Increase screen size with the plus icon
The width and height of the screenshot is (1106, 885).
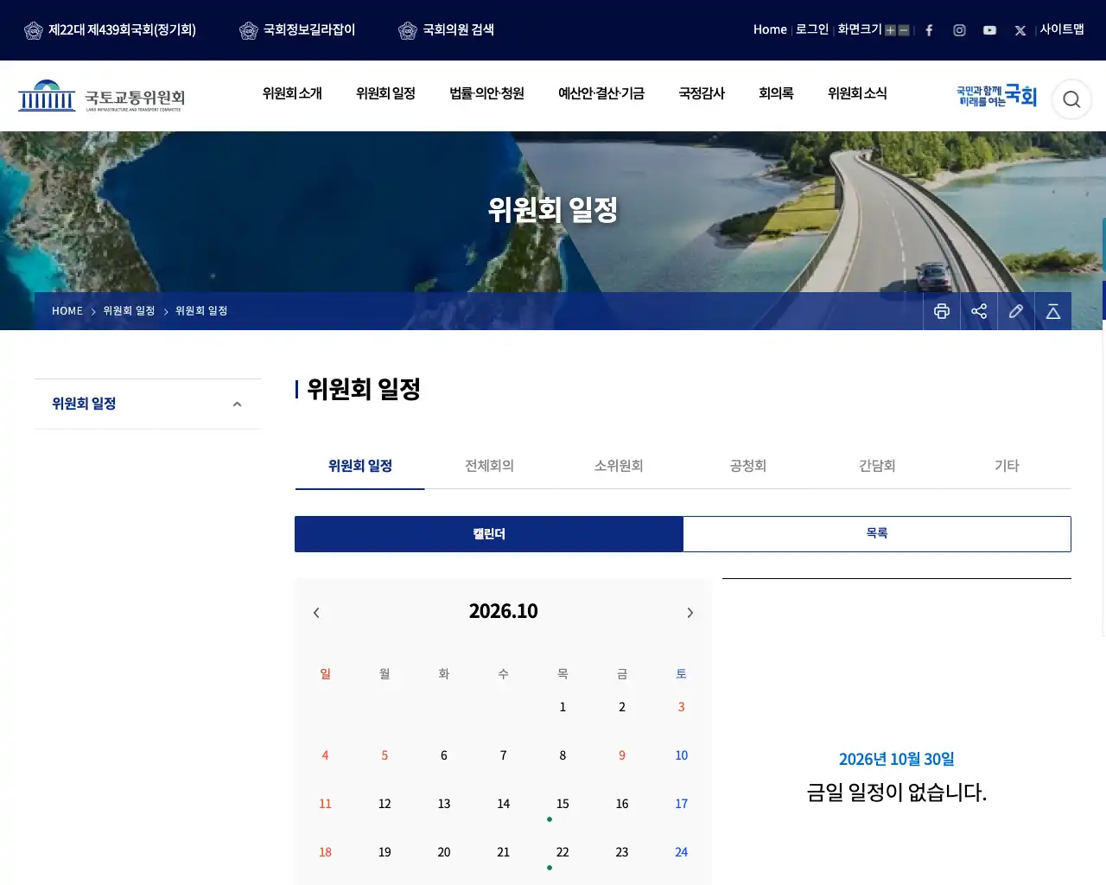point(890,30)
